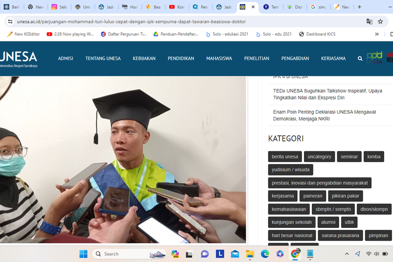Open Microsoft Edge from the taskbar
393x262 pixels.
coord(265,254)
